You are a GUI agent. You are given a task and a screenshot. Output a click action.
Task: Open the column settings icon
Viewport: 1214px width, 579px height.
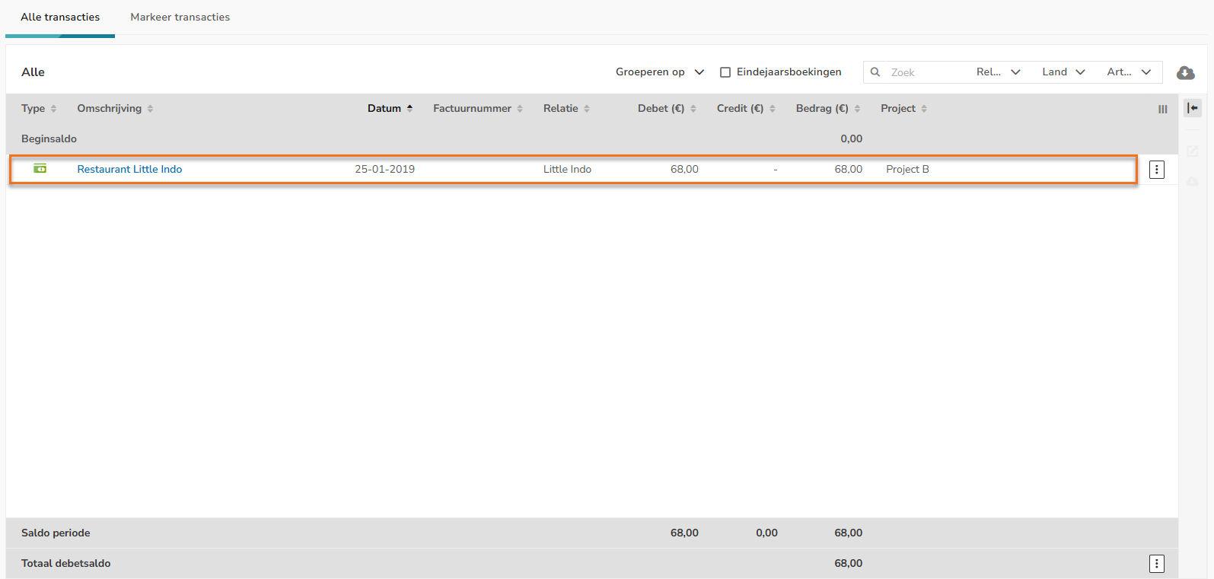1163,109
